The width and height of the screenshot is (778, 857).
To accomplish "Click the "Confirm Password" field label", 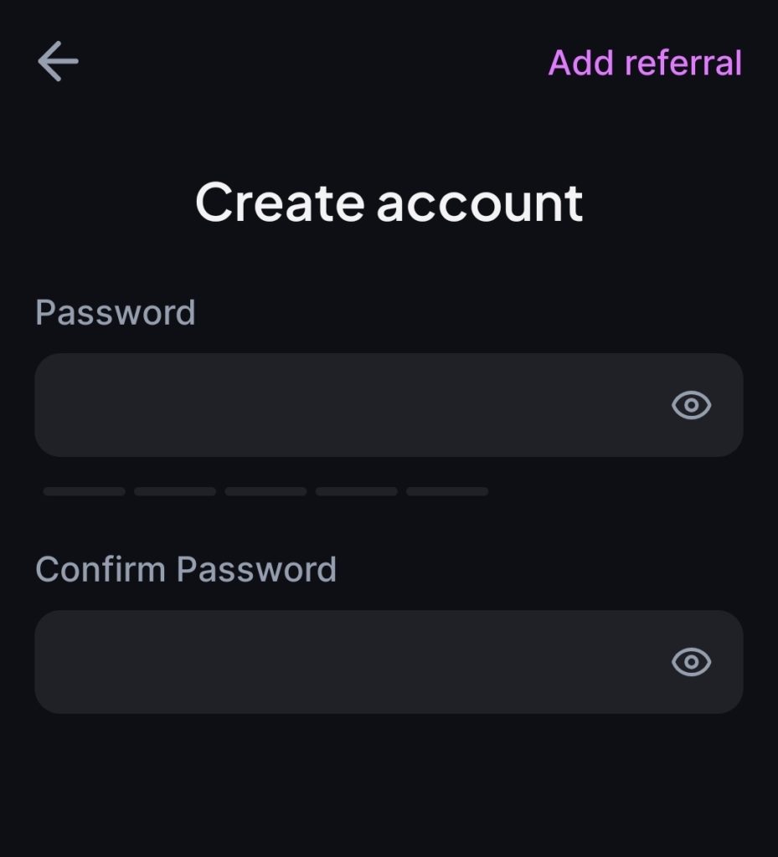I will [186, 570].
